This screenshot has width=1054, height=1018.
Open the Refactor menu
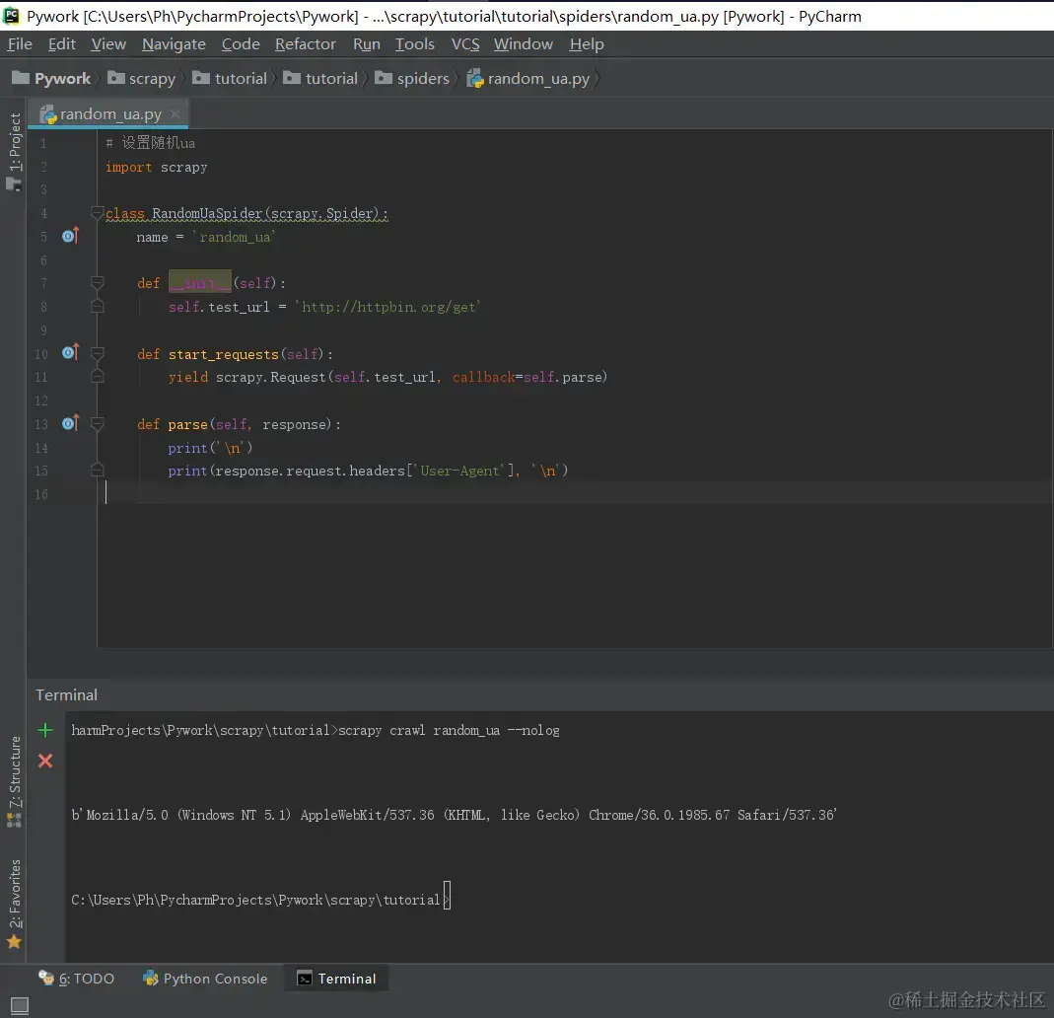[306, 44]
